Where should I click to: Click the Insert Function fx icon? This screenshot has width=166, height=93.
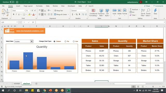pos(33,22)
